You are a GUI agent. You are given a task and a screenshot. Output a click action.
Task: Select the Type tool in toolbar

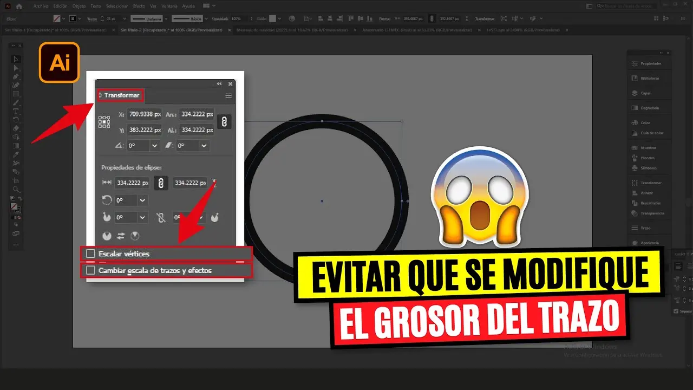(x=16, y=111)
